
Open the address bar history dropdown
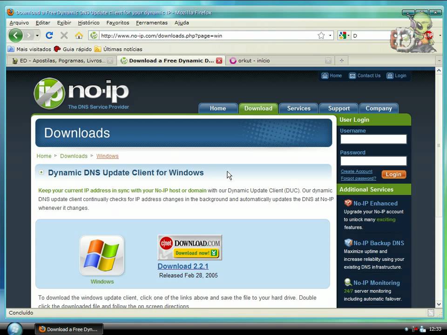point(330,36)
